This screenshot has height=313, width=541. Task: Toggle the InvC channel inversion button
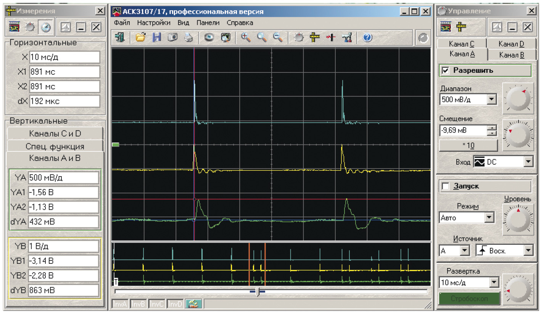point(157,304)
